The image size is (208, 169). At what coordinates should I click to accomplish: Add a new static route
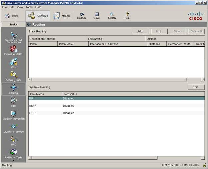point(141,31)
